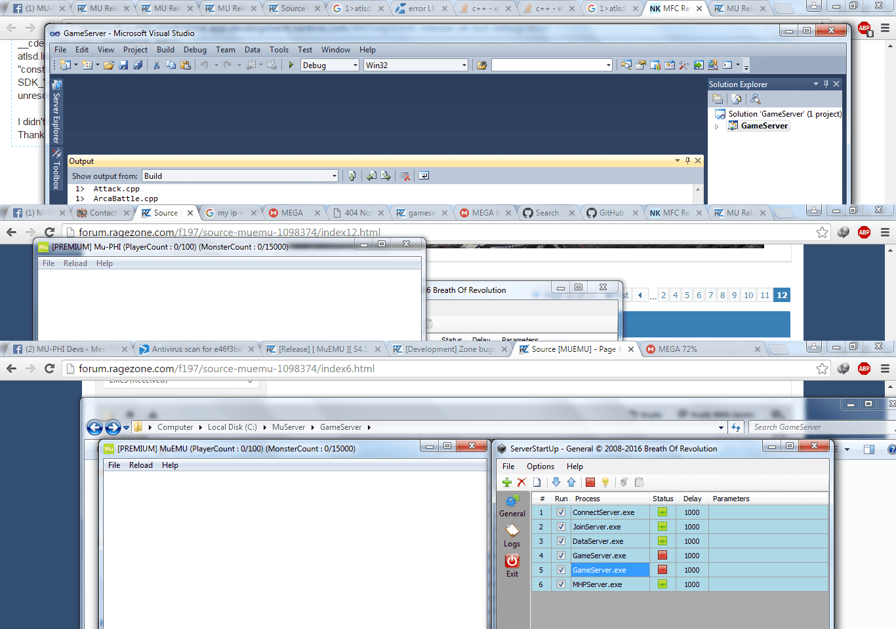
Task: Add a new process in ServerStartUp toolbar
Action: tap(507, 482)
